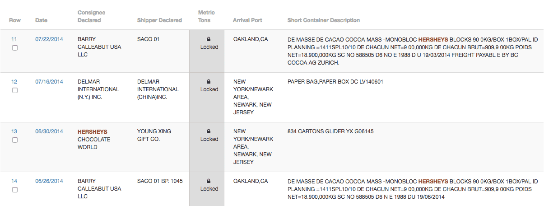Click the lock icon in row 11
Screen dimensions: 544x206
pyautogui.click(x=209, y=39)
